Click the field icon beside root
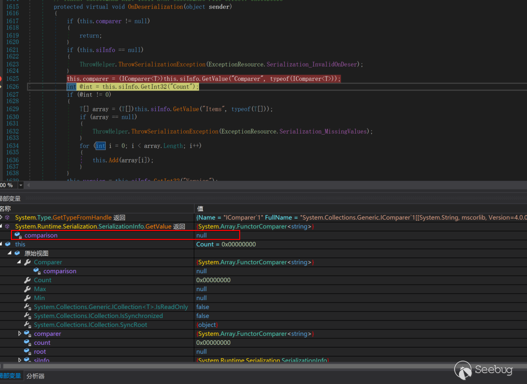This screenshot has width=527, height=384. [x=28, y=352]
